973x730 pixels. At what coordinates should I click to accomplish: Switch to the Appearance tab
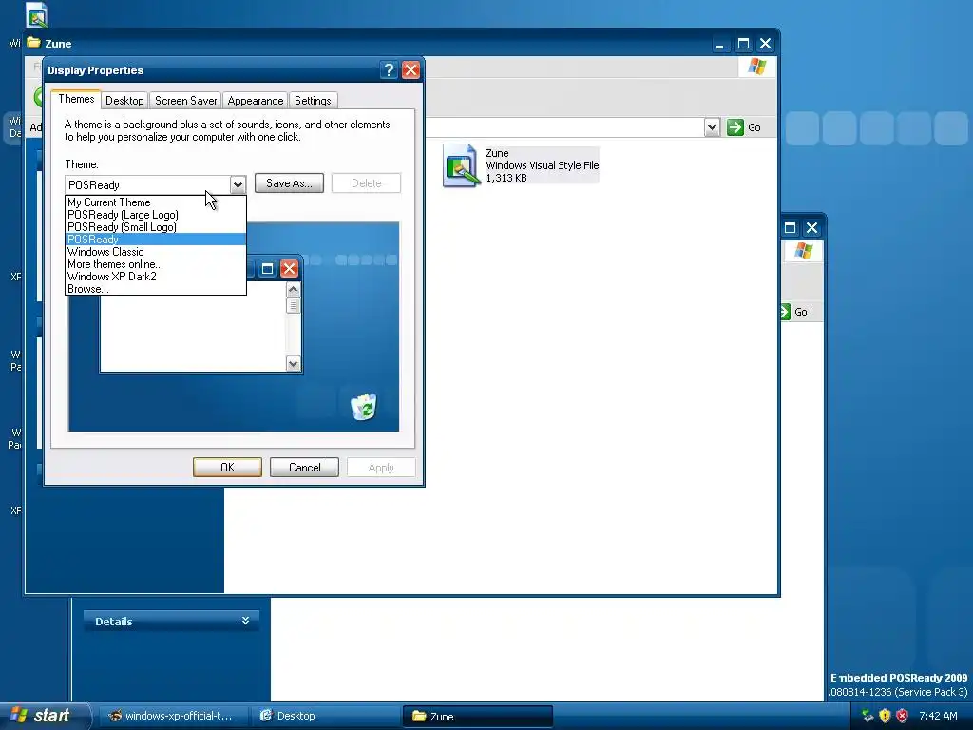pos(255,101)
